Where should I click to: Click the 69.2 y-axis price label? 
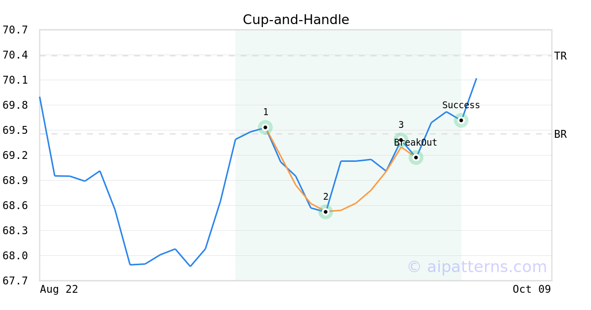coord(15,155)
